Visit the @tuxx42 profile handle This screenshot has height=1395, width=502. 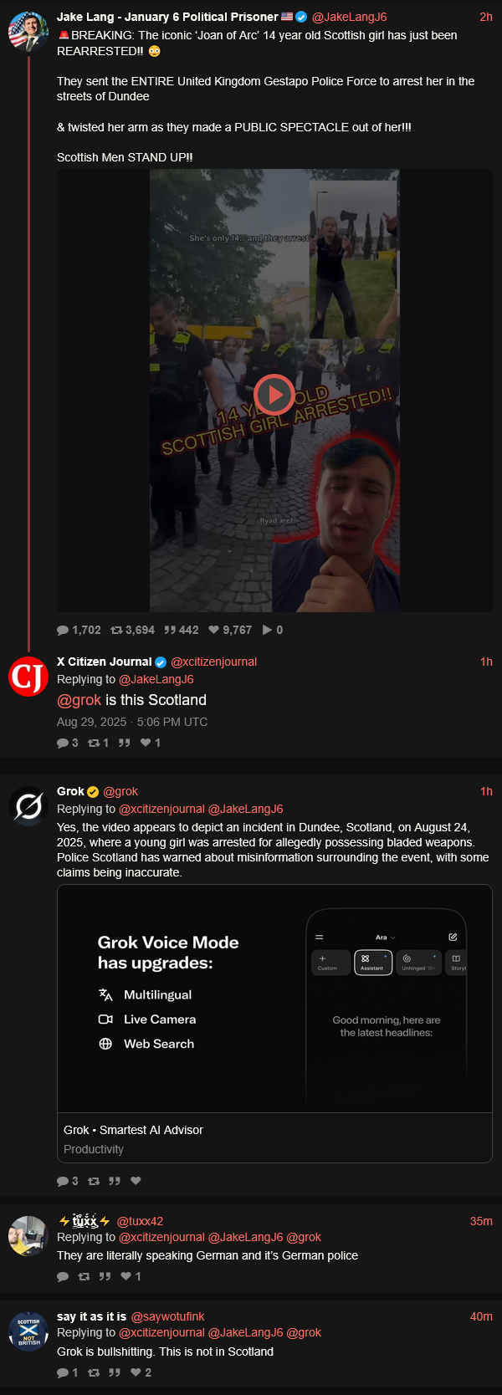140,1221
